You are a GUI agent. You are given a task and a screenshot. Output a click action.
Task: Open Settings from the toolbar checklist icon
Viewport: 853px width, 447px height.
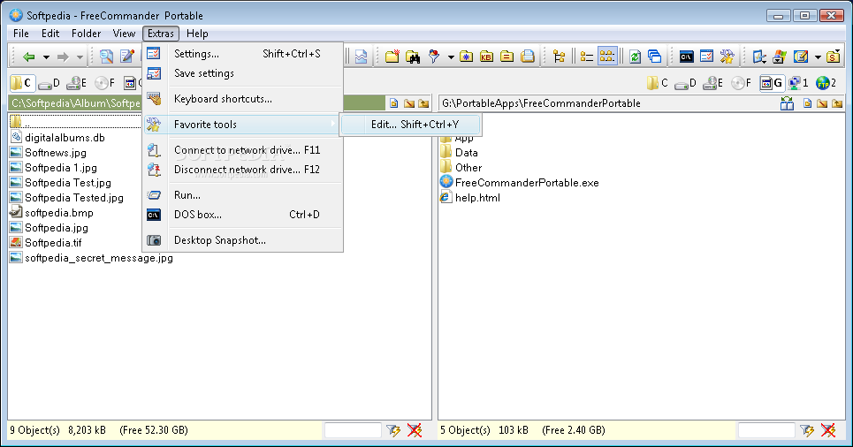[x=706, y=56]
